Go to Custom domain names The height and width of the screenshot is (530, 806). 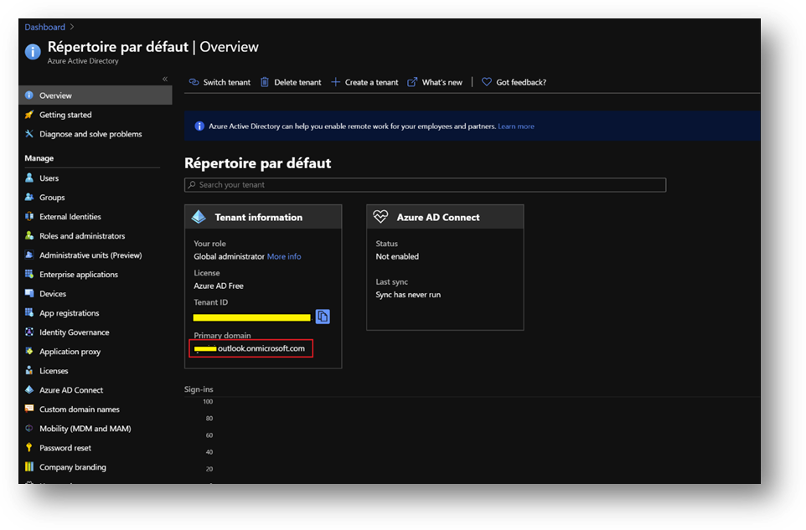(79, 409)
